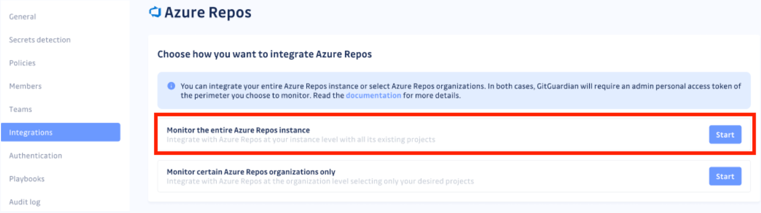Click organization-level integration description text
The height and width of the screenshot is (213, 761).
click(320, 181)
